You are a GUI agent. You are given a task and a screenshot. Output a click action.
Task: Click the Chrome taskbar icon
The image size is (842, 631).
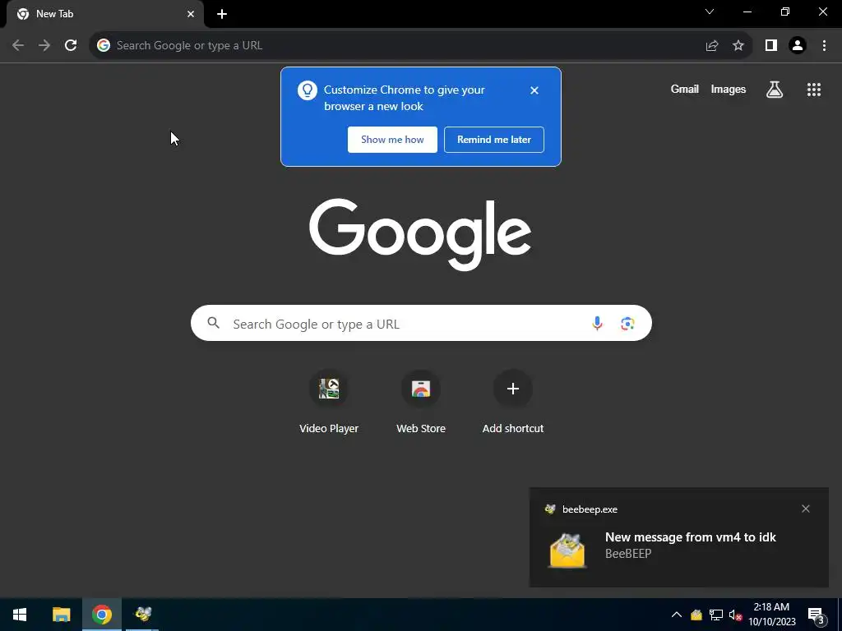click(101, 615)
